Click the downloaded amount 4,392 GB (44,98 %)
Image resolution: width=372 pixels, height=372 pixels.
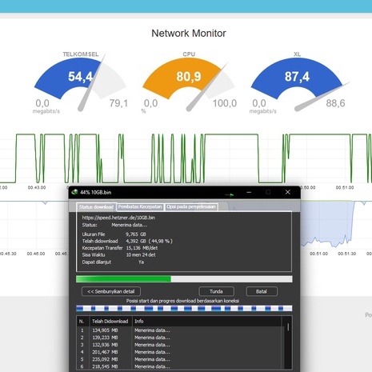(x=149, y=241)
